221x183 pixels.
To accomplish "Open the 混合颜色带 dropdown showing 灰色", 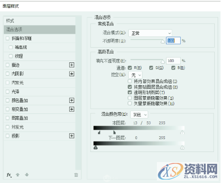I will [x=139, y=114].
